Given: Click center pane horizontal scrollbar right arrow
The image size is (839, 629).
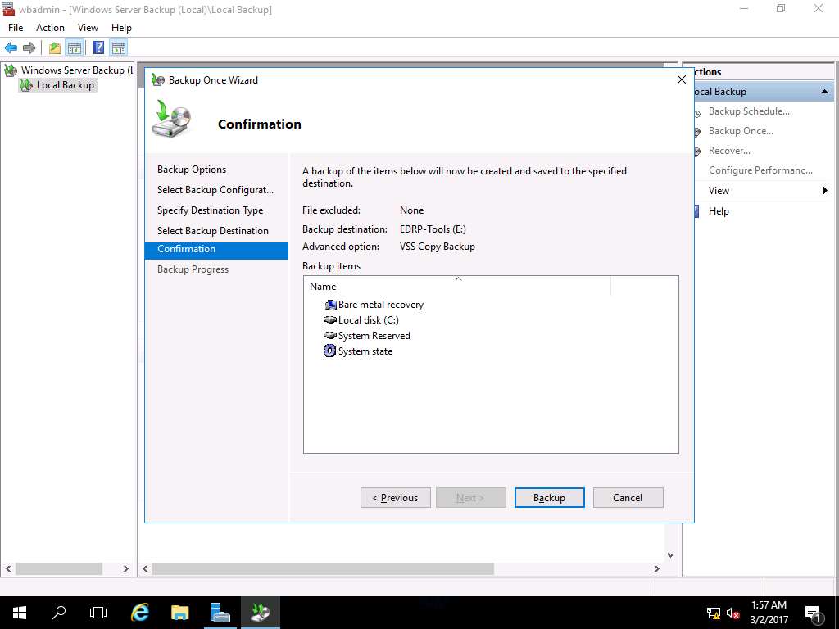Looking at the screenshot, I should (656, 568).
